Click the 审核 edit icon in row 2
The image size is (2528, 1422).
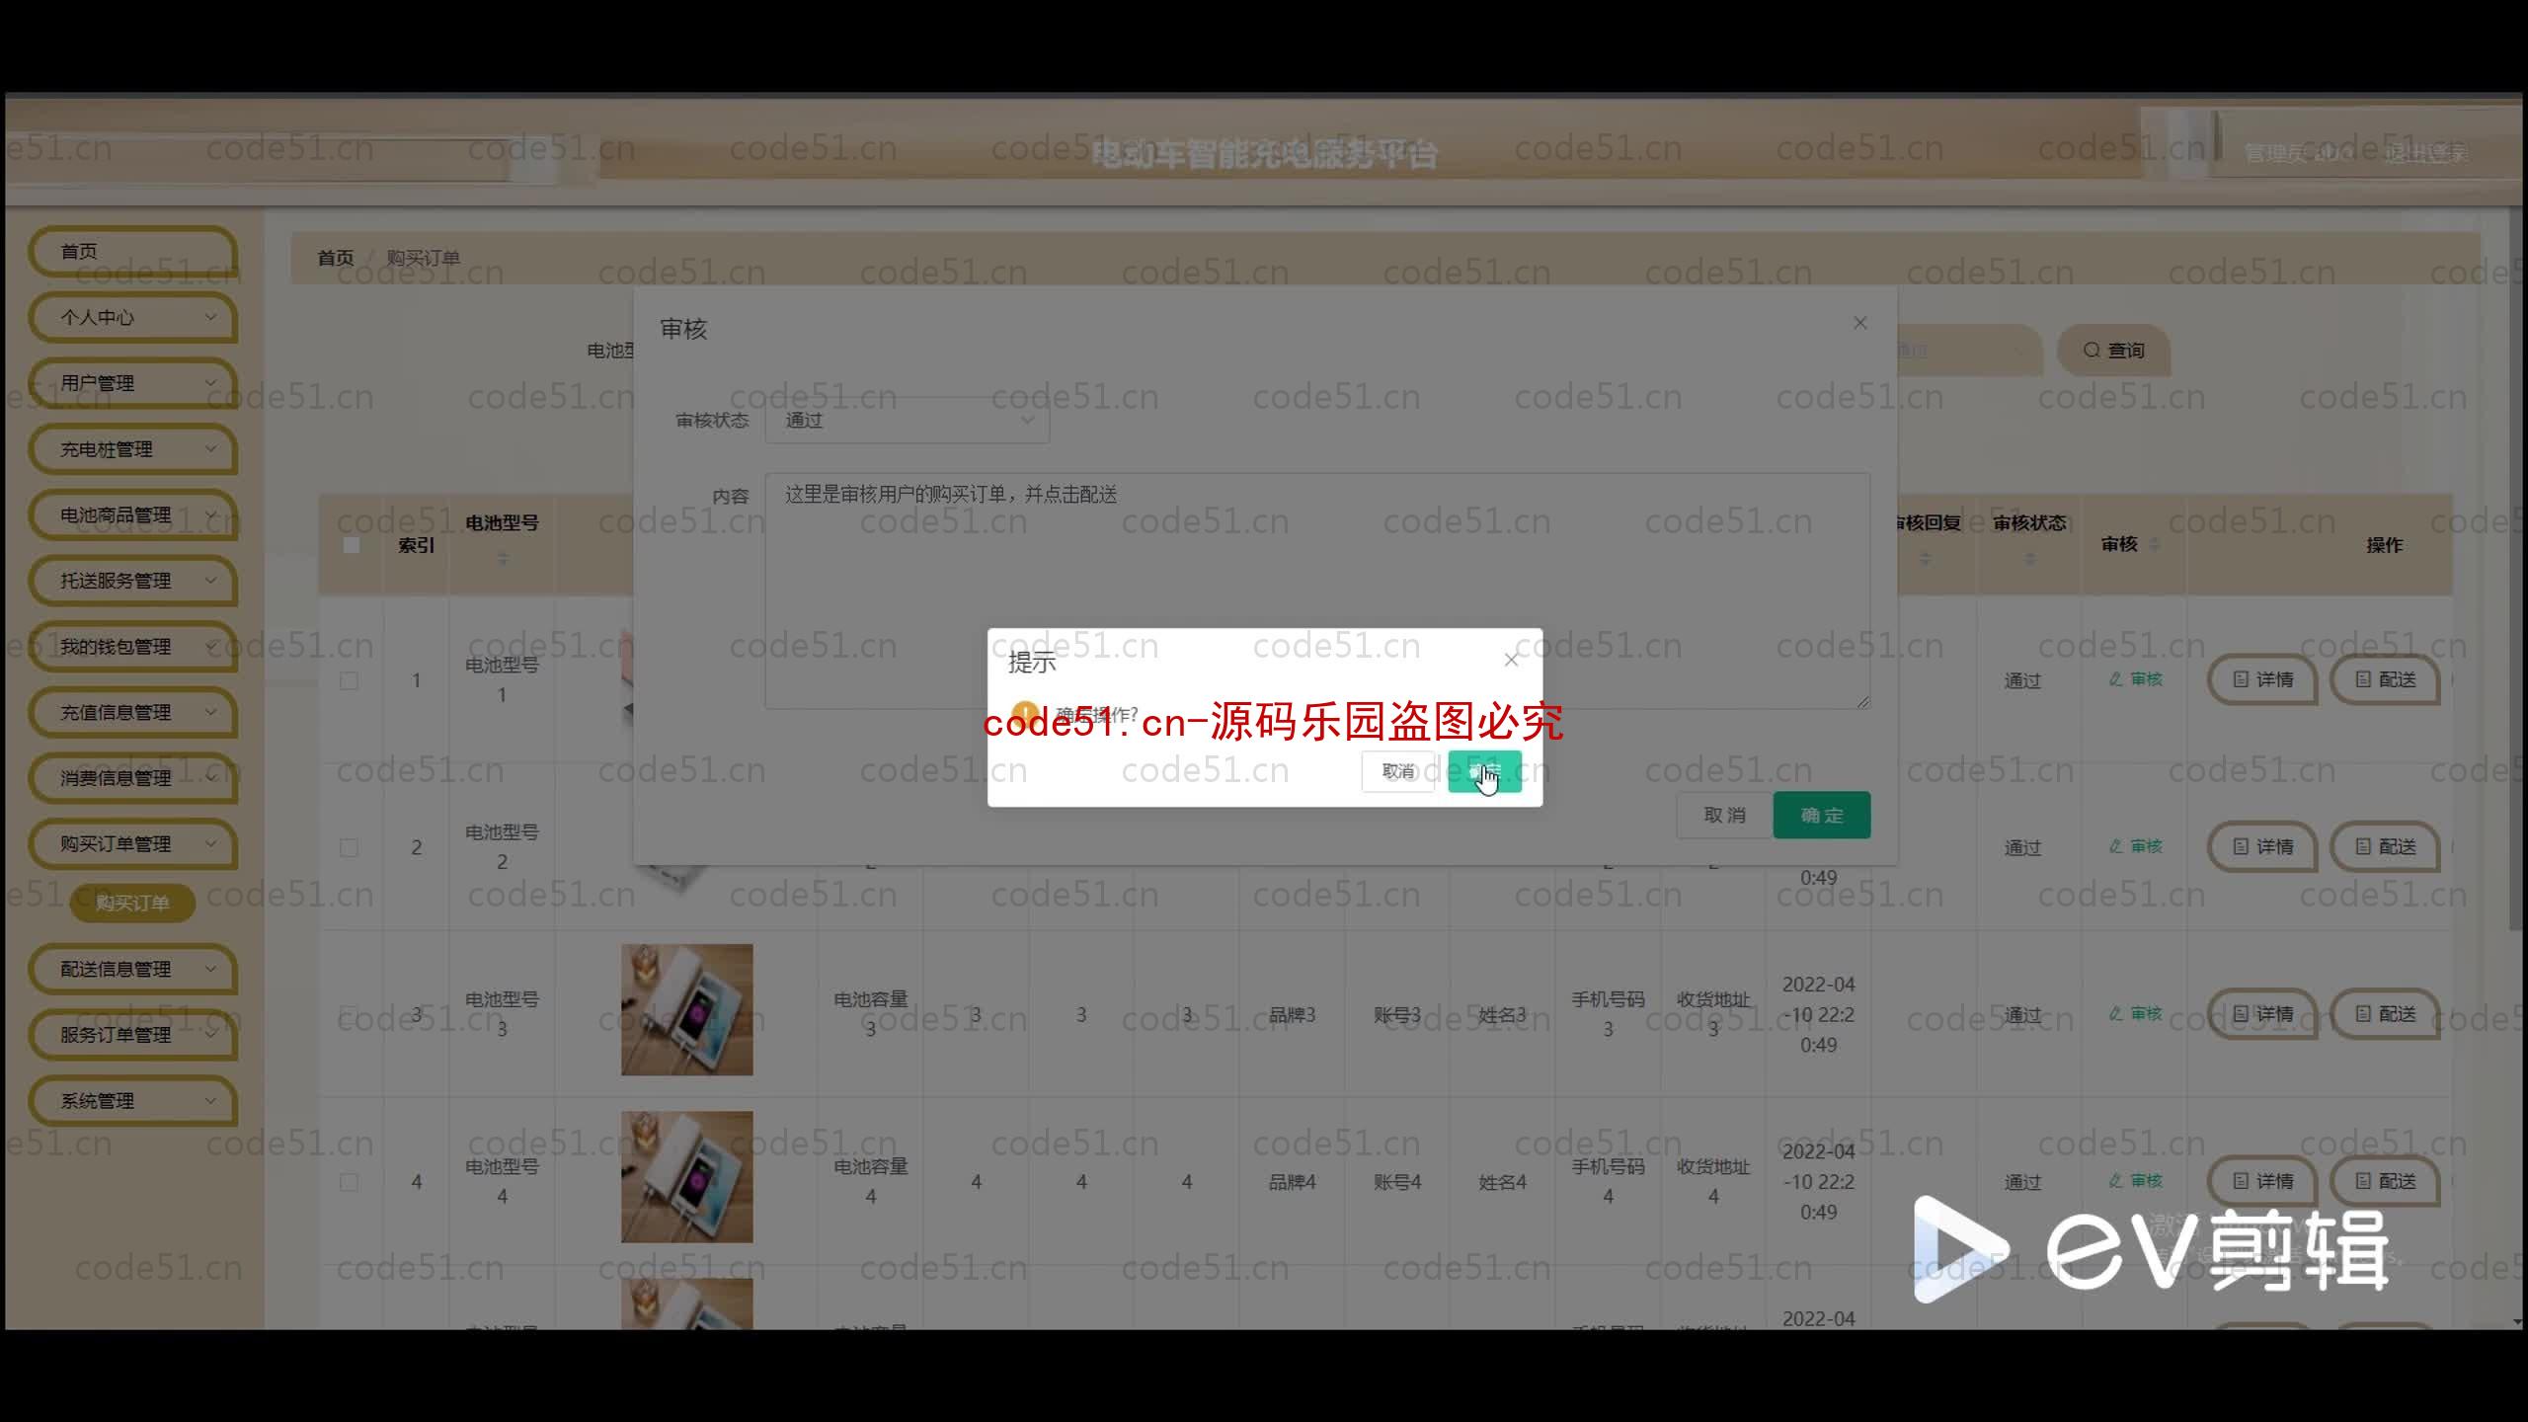tap(2135, 846)
